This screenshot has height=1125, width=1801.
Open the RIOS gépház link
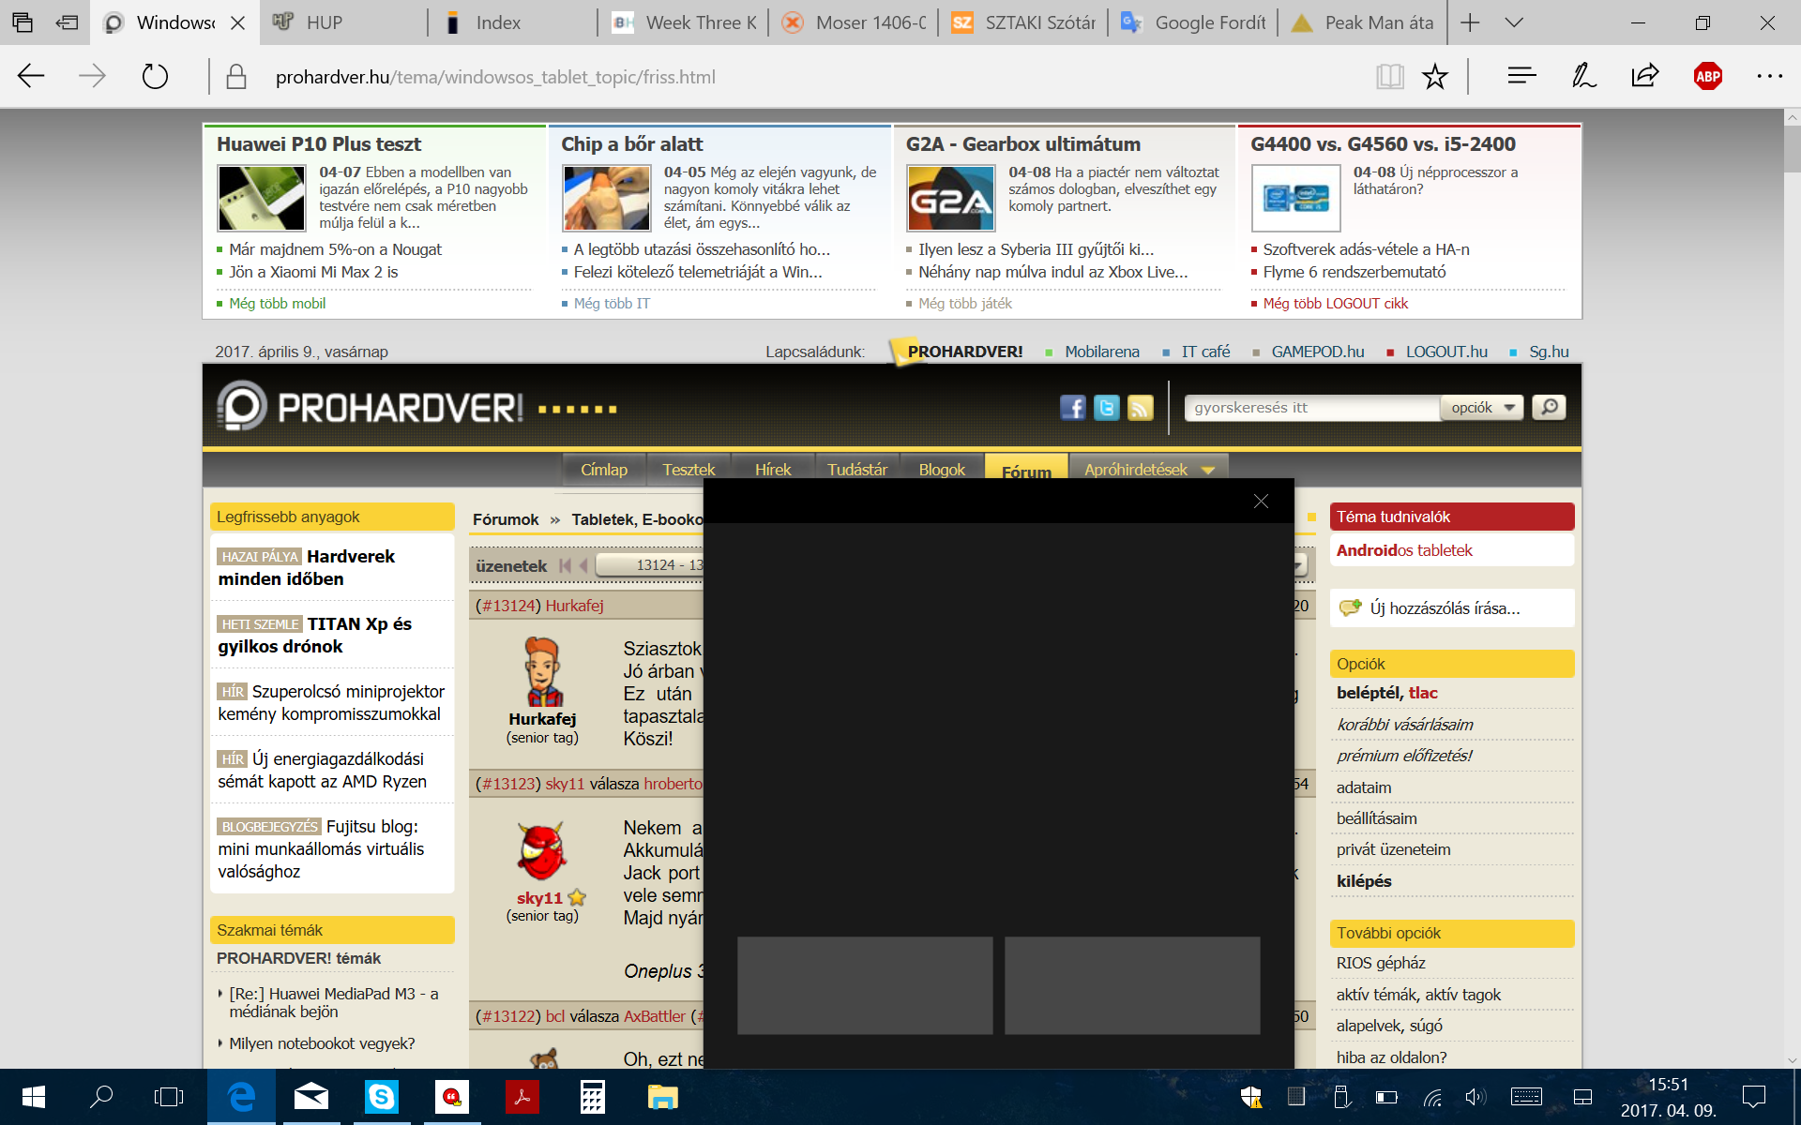1380,963
